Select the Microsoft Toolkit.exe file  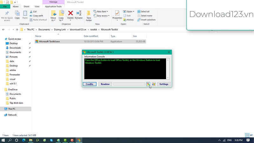click(x=49, y=41)
